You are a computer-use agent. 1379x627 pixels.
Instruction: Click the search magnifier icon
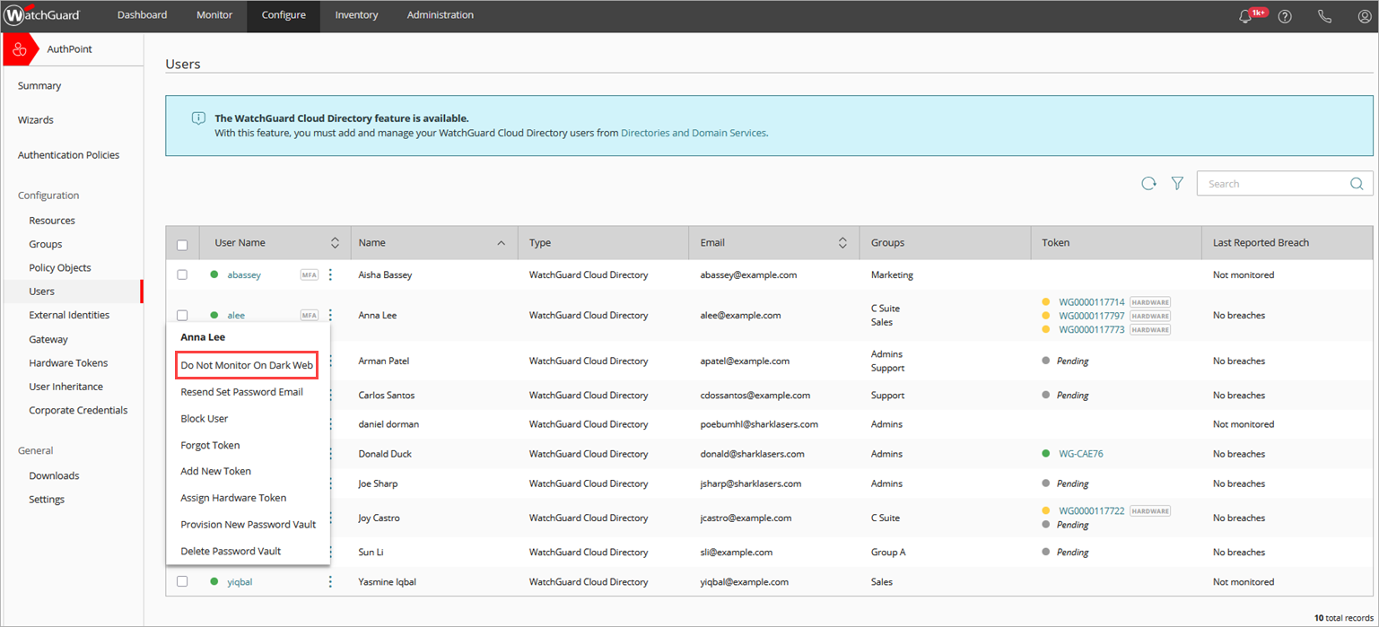coord(1357,183)
